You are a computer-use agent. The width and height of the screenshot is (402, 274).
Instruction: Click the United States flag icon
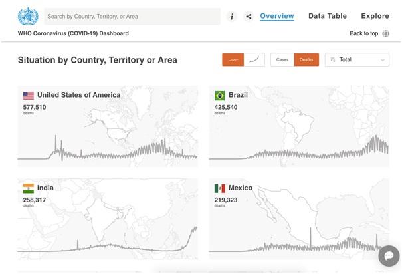[28, 95]
